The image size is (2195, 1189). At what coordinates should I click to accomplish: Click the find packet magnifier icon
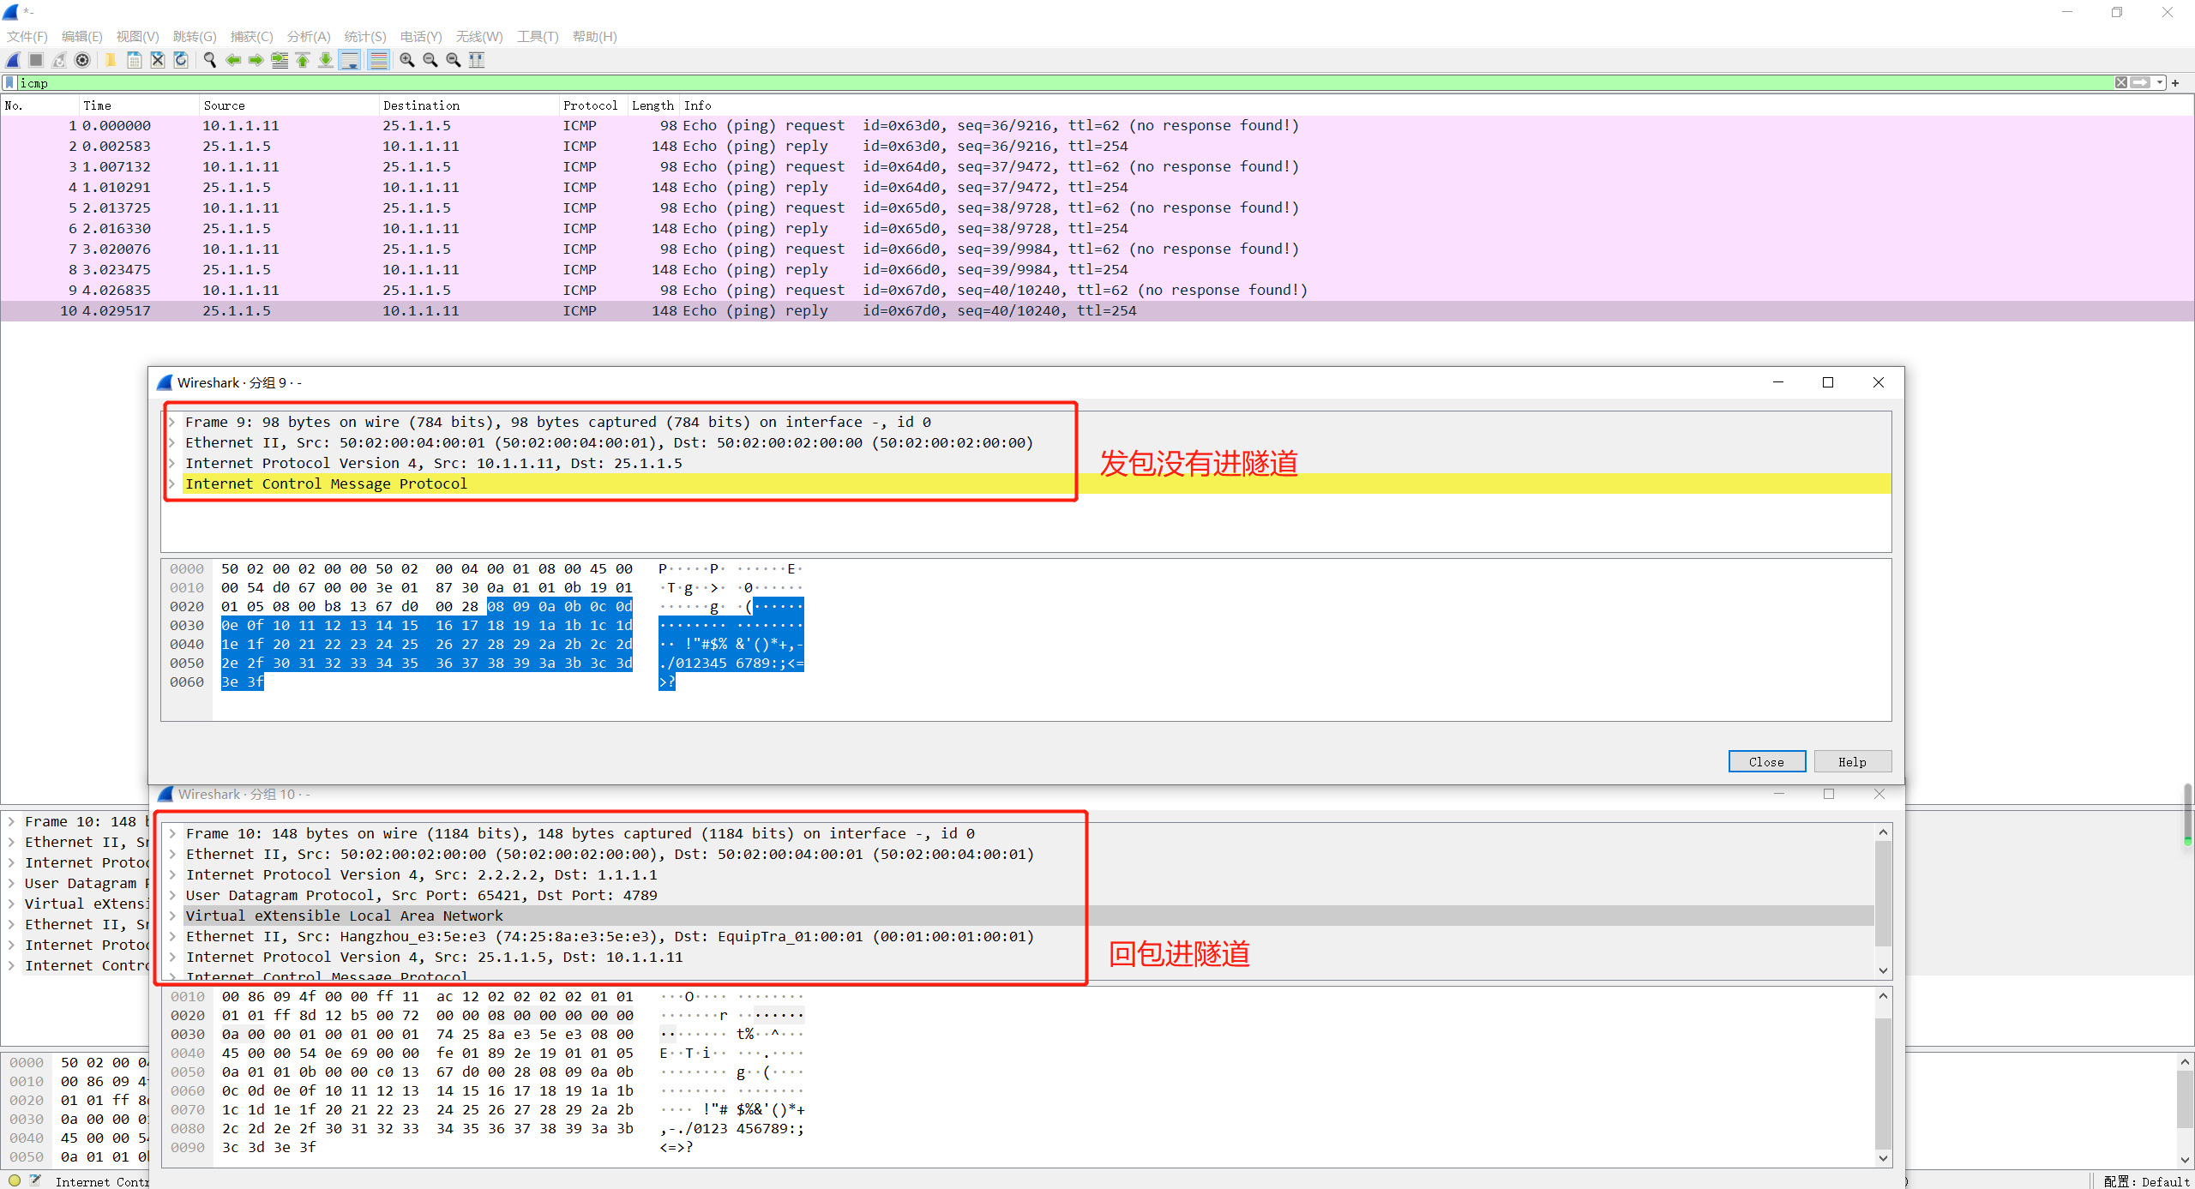click(209, 60)
